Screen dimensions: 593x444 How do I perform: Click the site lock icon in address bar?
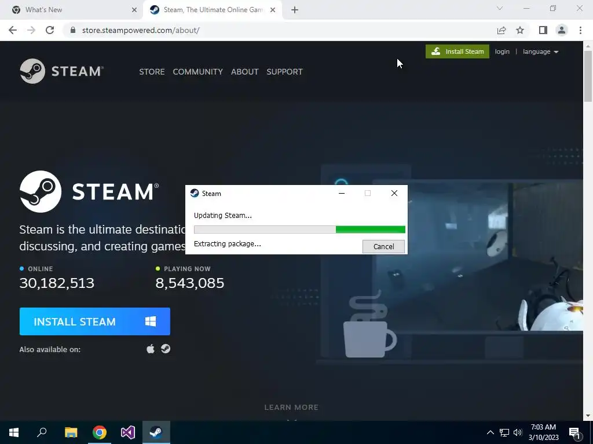pyautogui.click(x=73, y=30)
